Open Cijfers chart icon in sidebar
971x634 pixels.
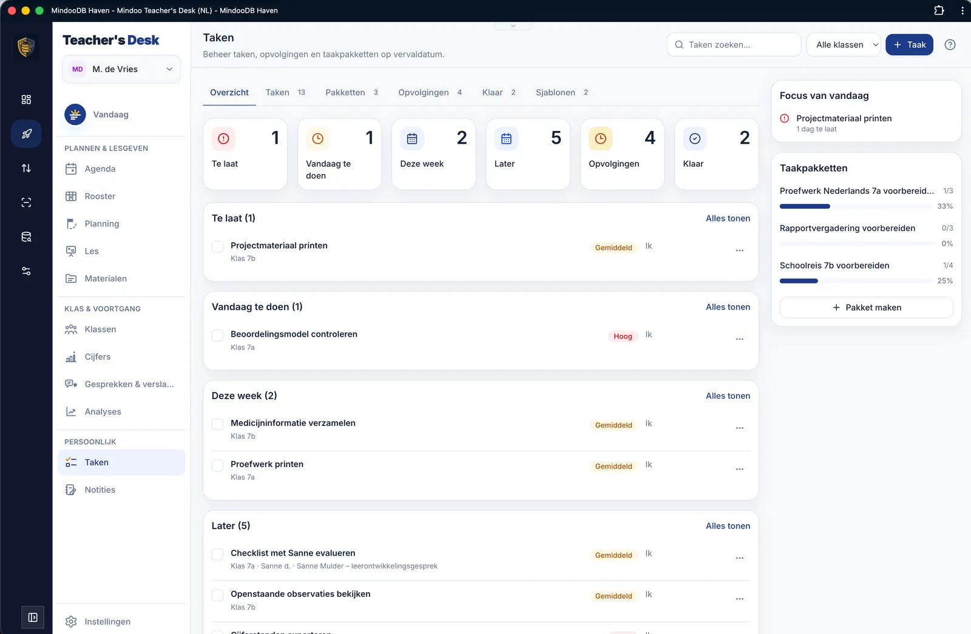71,357
